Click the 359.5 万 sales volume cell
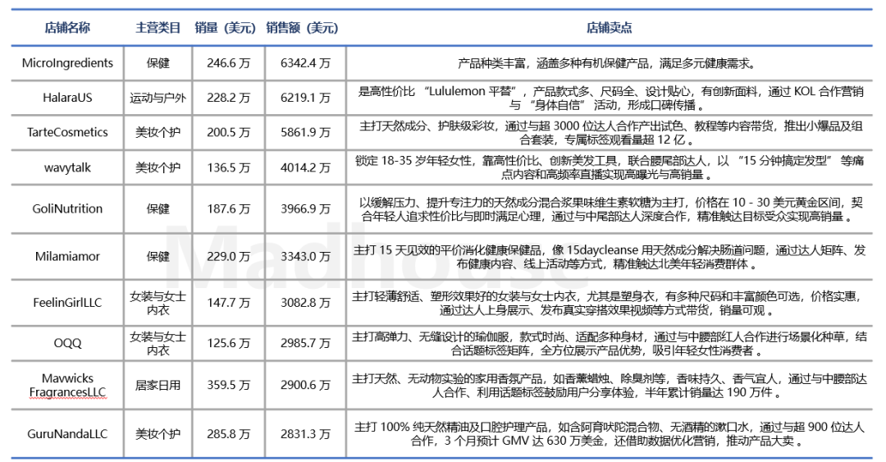This screenshot has width=886, height=462. (x=228, y=385)
